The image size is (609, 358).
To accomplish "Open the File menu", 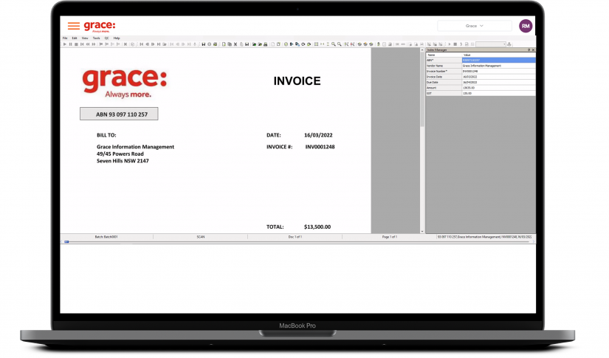I will click(65, 38).
